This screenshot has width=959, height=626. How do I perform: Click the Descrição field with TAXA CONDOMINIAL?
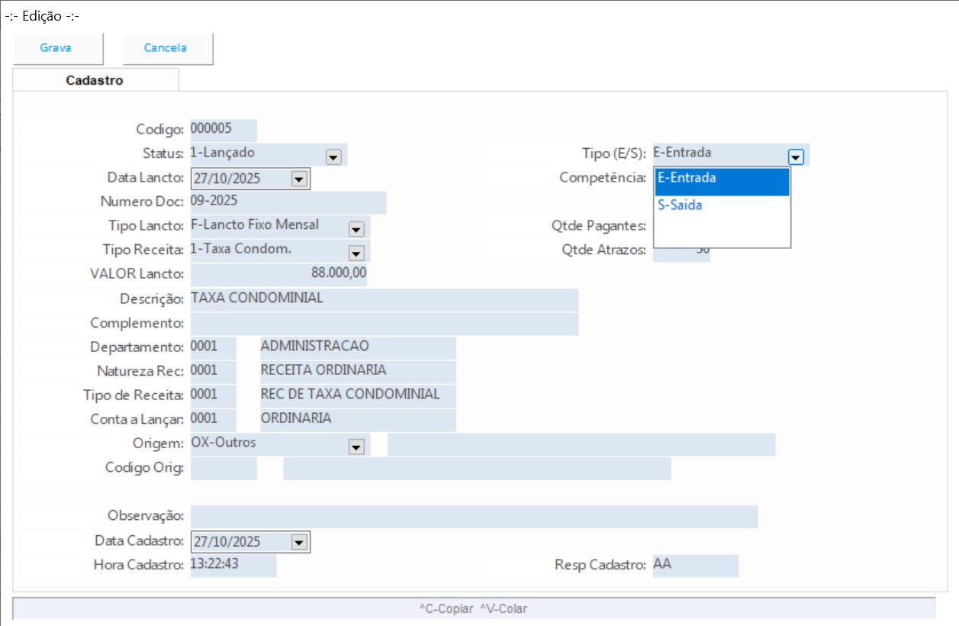(x=384, y=298)
